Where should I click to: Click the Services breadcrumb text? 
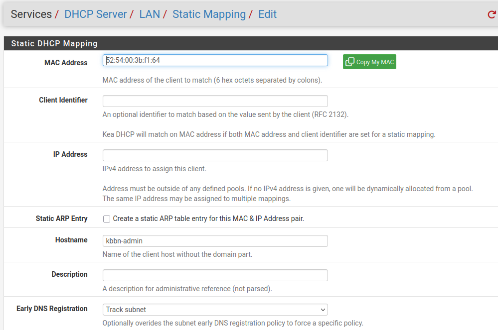tap(31, 14)
